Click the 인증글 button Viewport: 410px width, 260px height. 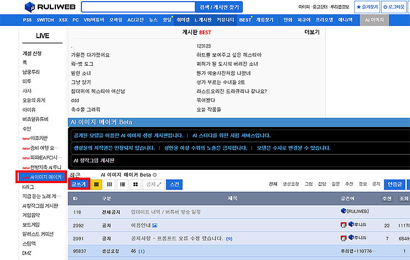(394, 185)
